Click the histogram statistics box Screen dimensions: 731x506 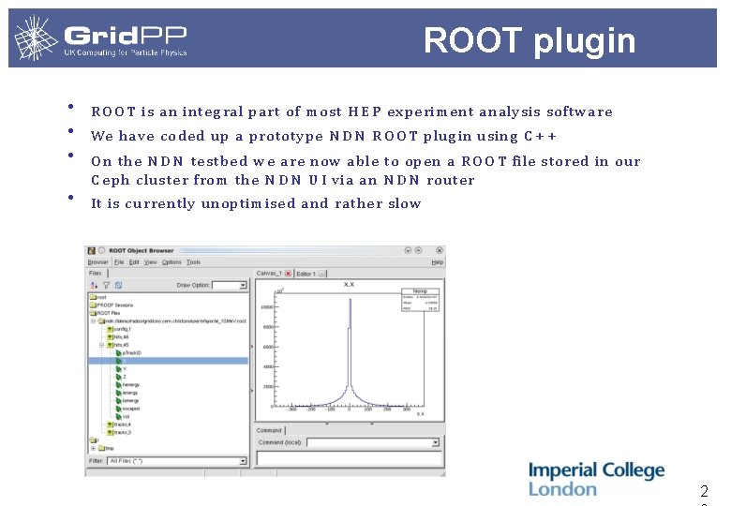420,300
